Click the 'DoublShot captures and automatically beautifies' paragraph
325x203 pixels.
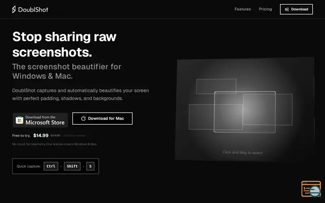[80, 95]
